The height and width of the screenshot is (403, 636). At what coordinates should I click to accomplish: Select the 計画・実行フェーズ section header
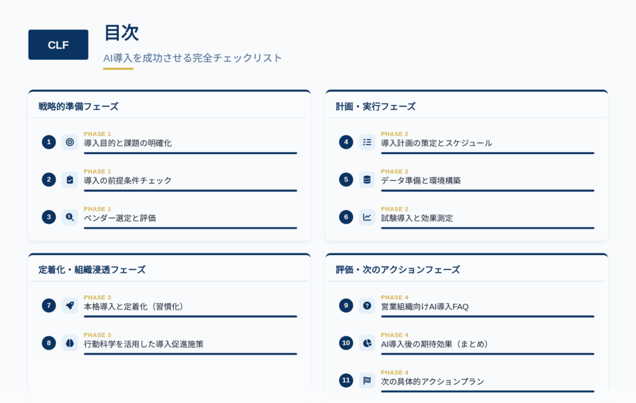click(x=376, y=107)
